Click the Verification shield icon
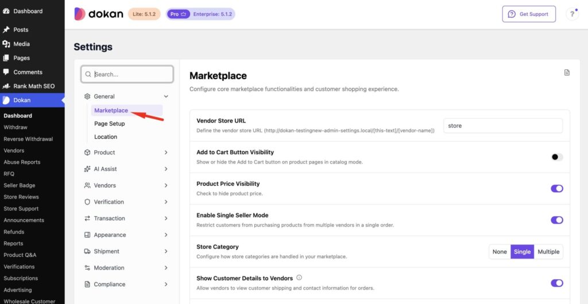588x304 pixels. tap(87, 202)
